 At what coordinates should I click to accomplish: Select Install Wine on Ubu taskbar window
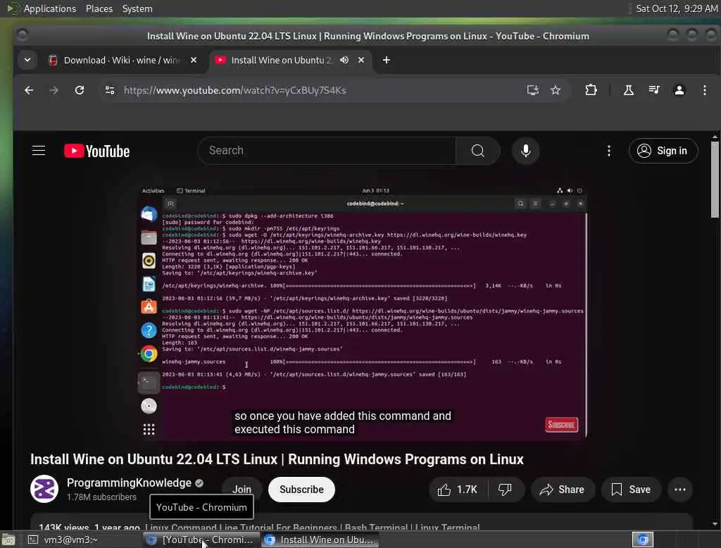click(320, 540)
